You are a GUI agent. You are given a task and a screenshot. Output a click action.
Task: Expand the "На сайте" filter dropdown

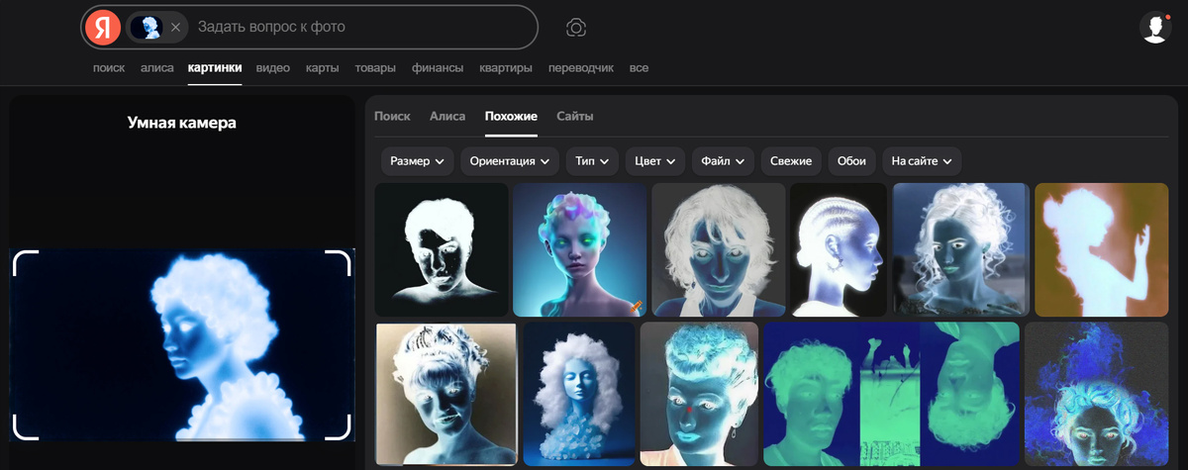click(922, 161)
